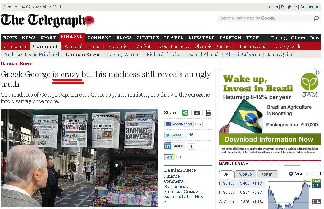Open Business Club subsection
The image size is (324, 209).
pyautogui.click(x=254, y=46)
